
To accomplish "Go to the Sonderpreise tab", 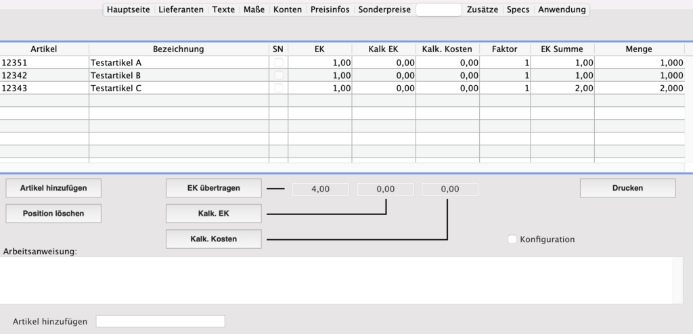I will point(384,9).
